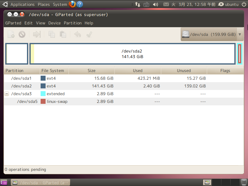Click the workspace switcher first workspace
Image resolution: width=248 pixels, height=186 pixels.
[x=207, y=183]
